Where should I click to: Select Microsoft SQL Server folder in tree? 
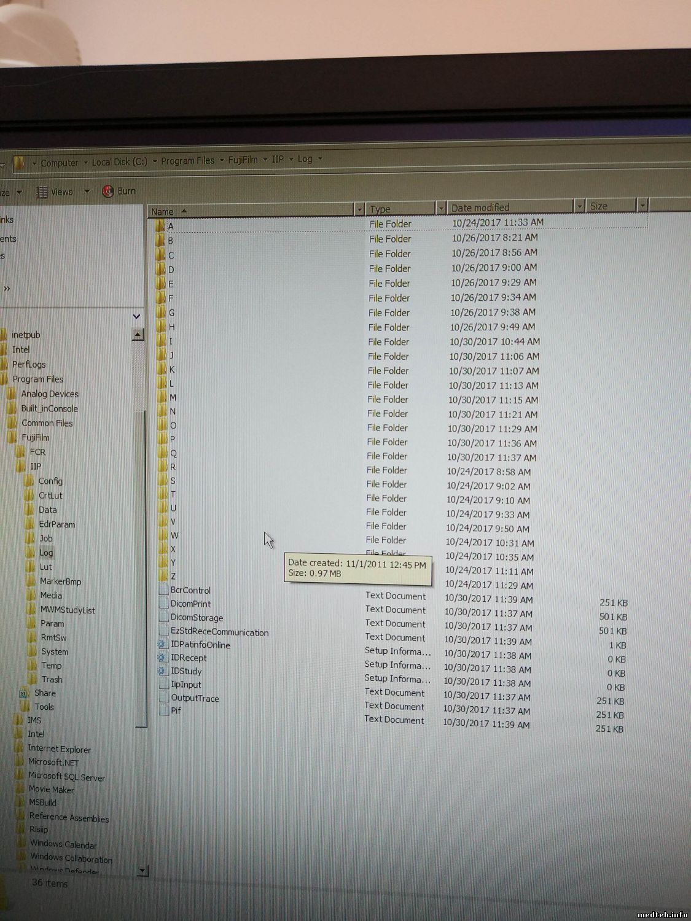[66, 777]
